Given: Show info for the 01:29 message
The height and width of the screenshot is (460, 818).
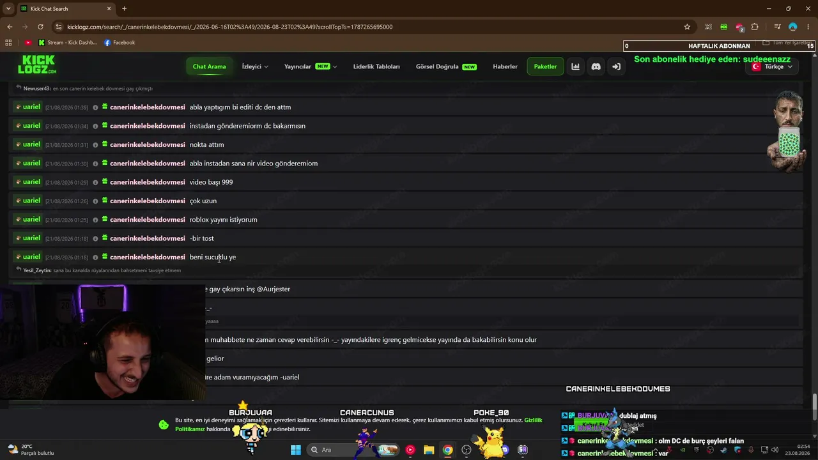Looking at the screenshot, I should coord(95,182).
